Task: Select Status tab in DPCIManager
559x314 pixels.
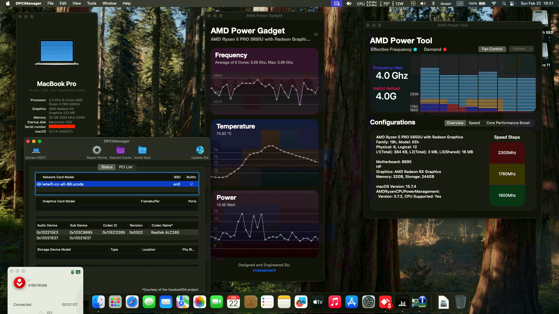Action: (107, 167)
